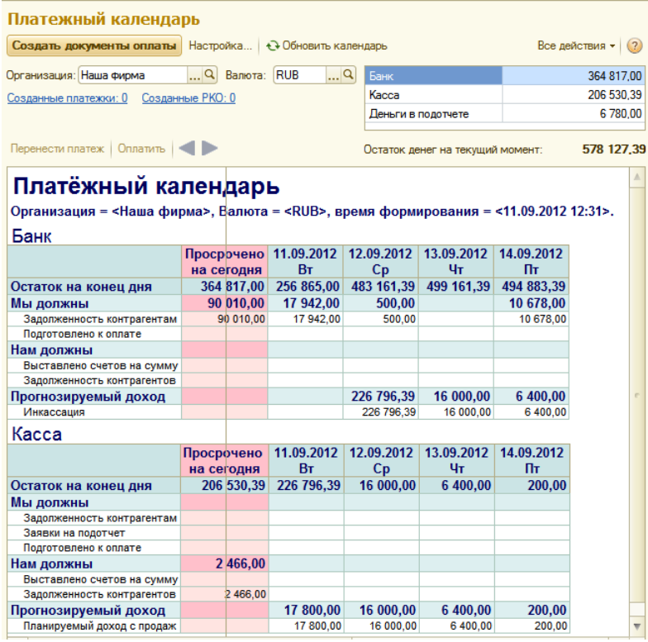The width and height of the screenshot is (648, 642).
Task: Click Касса Нам должны overdue cell 2 466,00
Action: click(x=225, y=564)
